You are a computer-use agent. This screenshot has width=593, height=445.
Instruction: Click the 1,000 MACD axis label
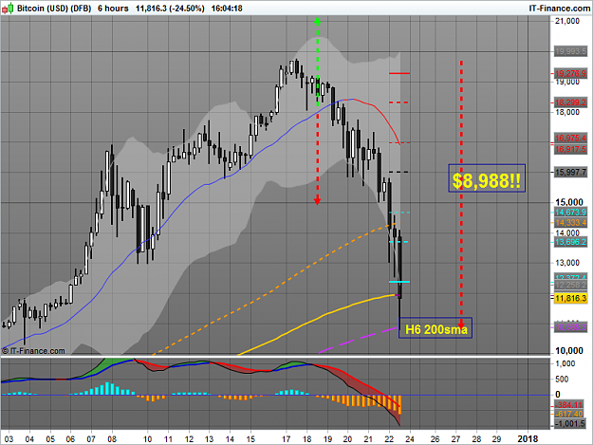coord(565,363)
